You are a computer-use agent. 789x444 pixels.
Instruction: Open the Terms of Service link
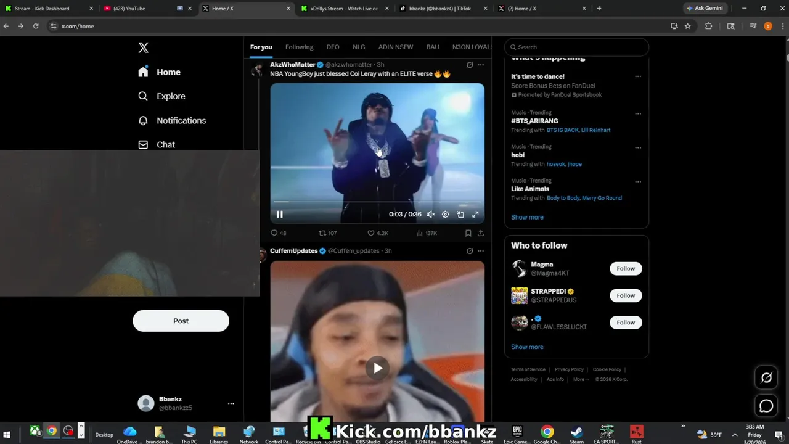528,369
